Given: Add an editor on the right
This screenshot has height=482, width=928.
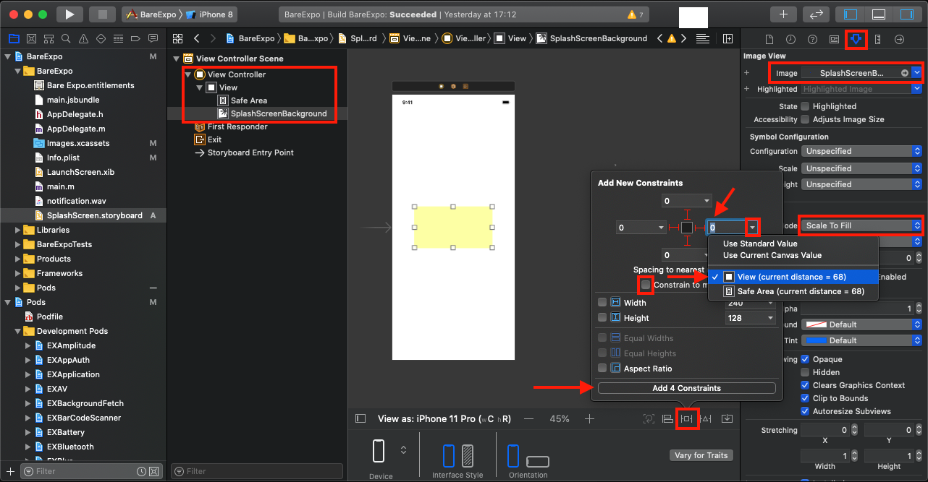Looking at the screenshot, I should point(727,38).
